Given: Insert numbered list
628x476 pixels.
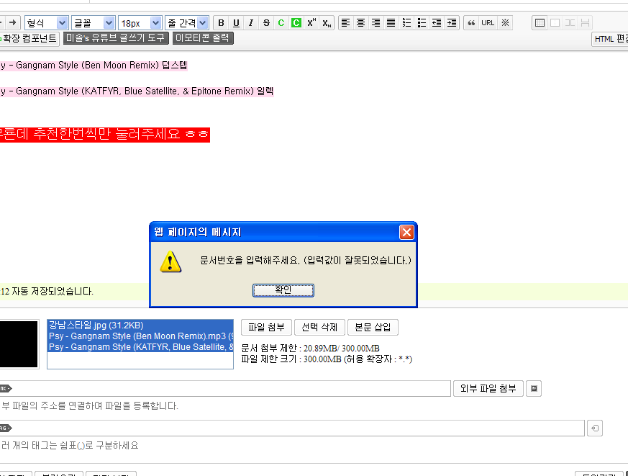Looking at the screenshot, I should pos(406,23).
